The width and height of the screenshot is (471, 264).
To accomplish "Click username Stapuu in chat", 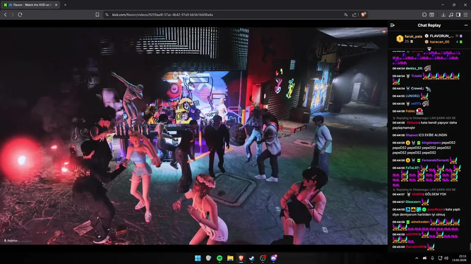I will pos(411,135).
